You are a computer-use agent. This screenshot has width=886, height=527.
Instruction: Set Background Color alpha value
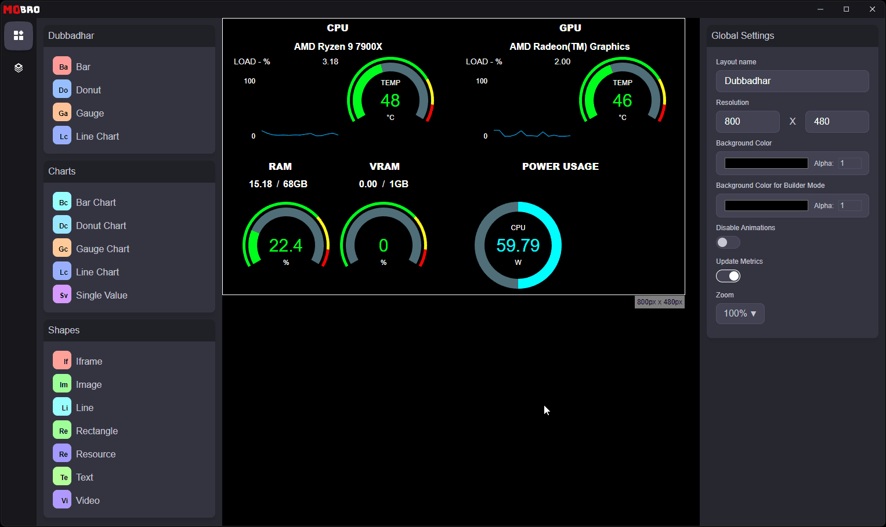850,163
